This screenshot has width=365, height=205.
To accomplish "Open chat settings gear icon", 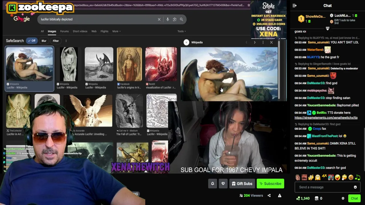I will pyautogui.click(x=343, y=198).
